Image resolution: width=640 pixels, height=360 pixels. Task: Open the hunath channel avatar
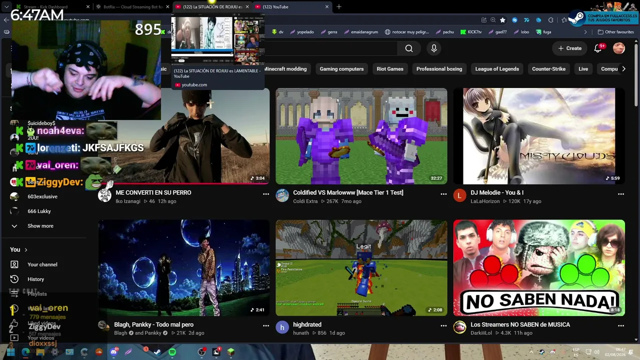282,327
